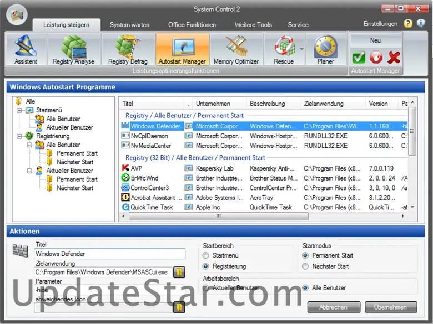Open Weitere Tools tab
433x324 pixels.
(253, 25)
